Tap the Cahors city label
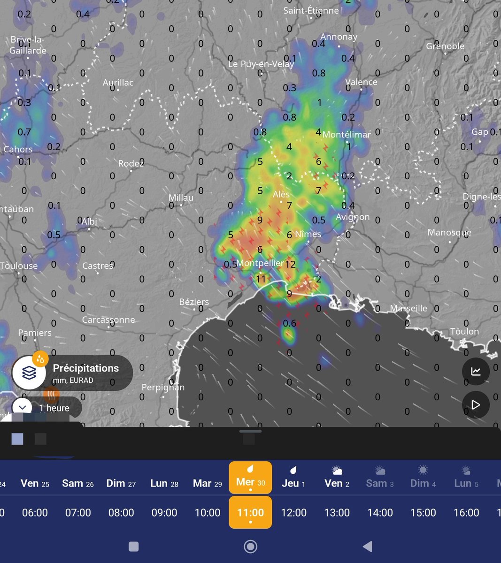The height and width of the screenshot is (563, 501). pyautogui.click(x=18, y=149)
